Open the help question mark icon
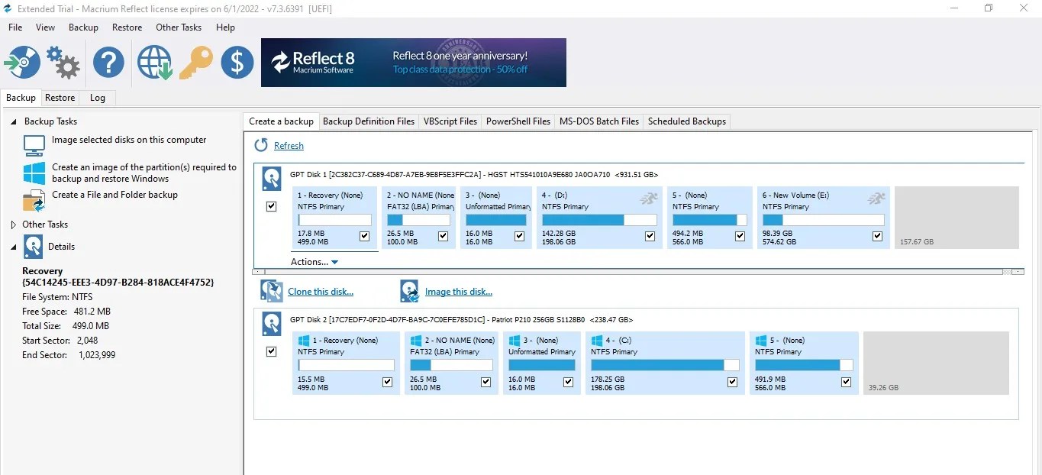The height and width of the screenshot is (475, 1042). [108, 62]
